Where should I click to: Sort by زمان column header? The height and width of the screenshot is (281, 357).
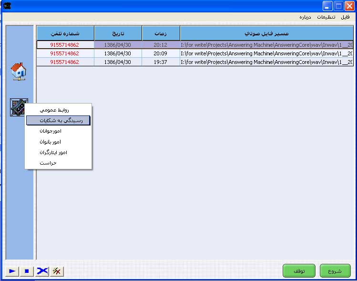point(161,33)
